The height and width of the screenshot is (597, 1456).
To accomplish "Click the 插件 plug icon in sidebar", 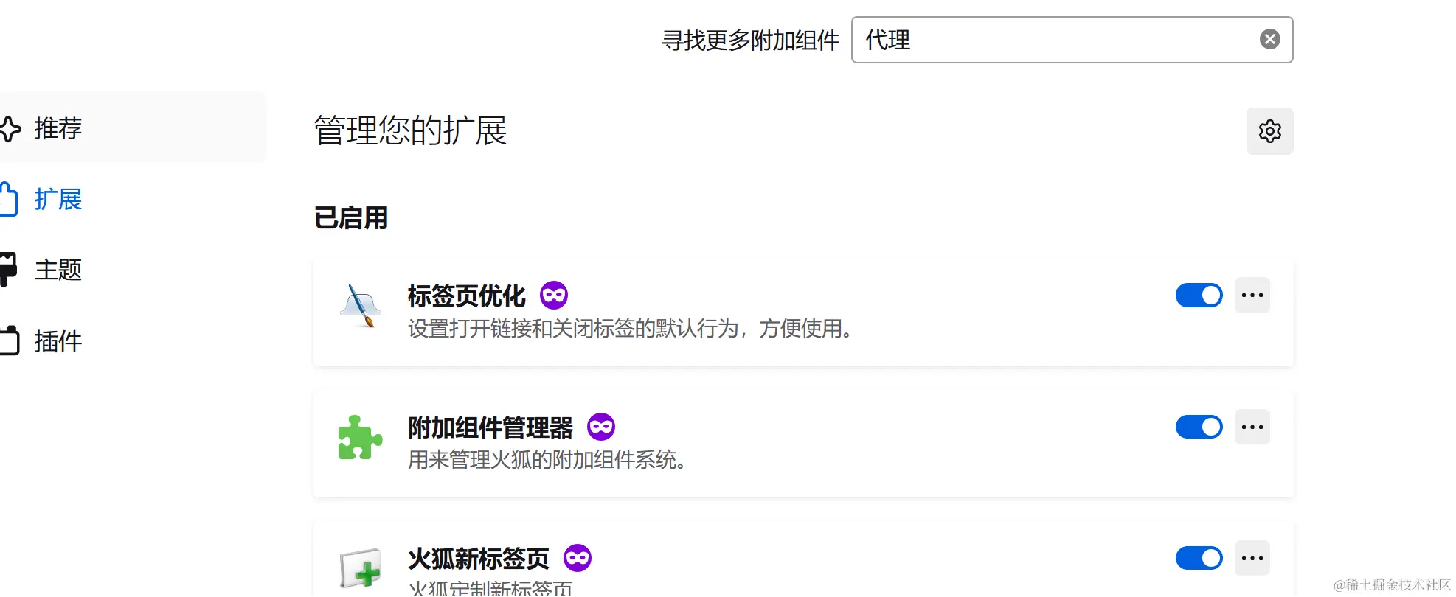I will pyautogui.click(x=9, y=341).
